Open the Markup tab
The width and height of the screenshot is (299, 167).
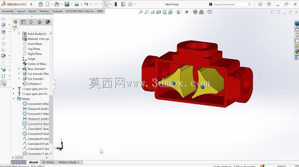44,11
